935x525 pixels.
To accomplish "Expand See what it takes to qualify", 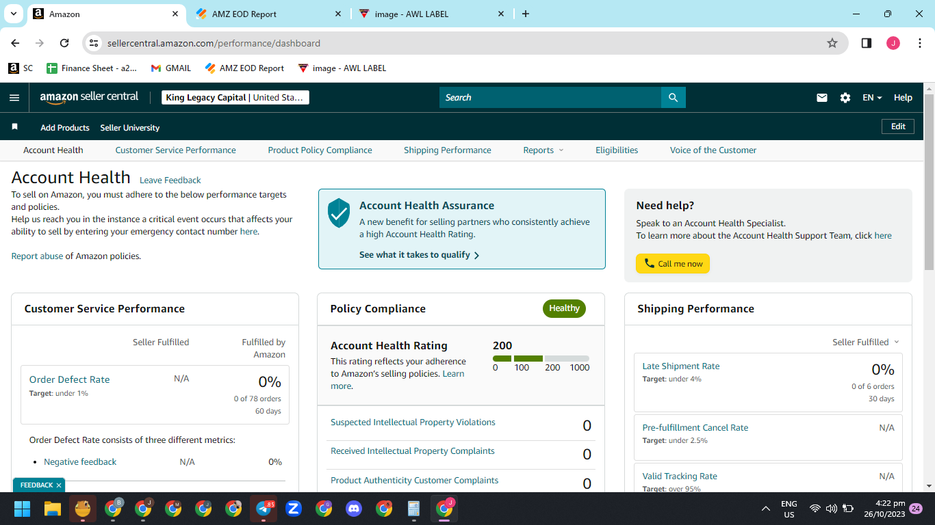I will click(420, 255).
